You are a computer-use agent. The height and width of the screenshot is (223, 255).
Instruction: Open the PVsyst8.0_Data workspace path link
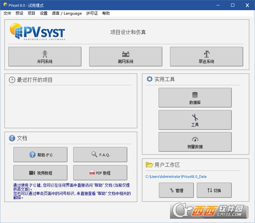[176, 177]
